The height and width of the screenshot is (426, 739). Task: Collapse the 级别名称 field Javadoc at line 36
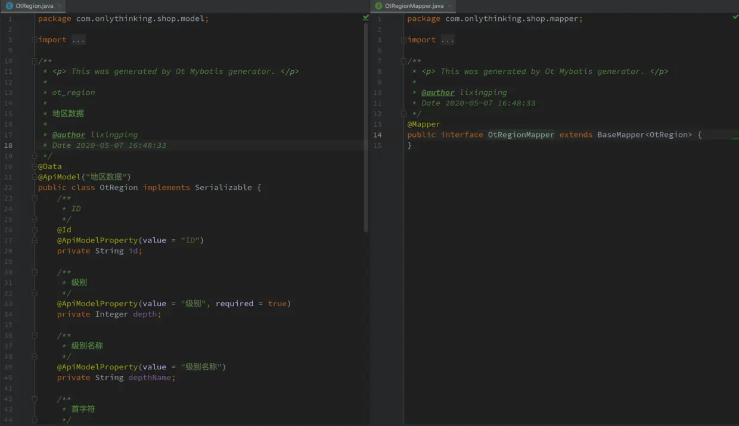pyautogui.click(x=35, y=335)
